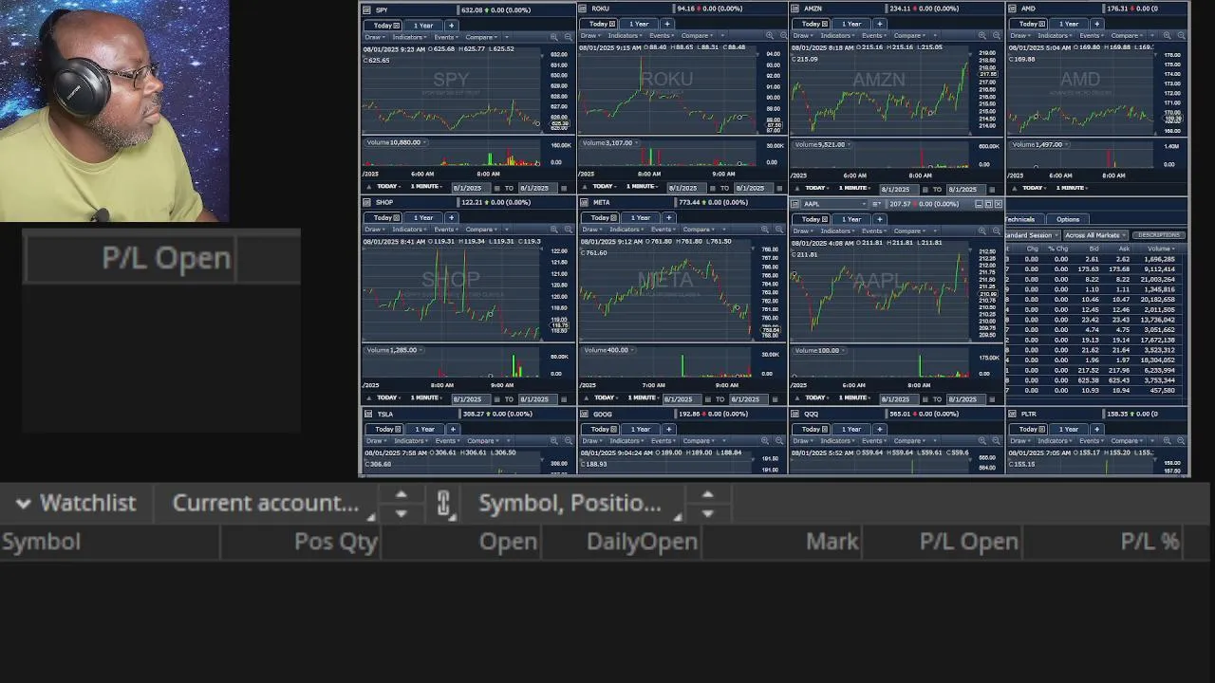Open the AAPL symbol dropdown

coord(834,204)
